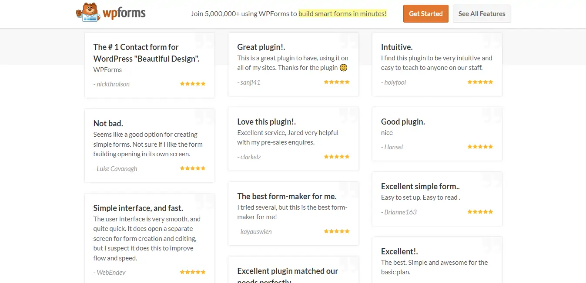Click star rating on kayauswien's review
586x283 pixels.
click(337, 231)
